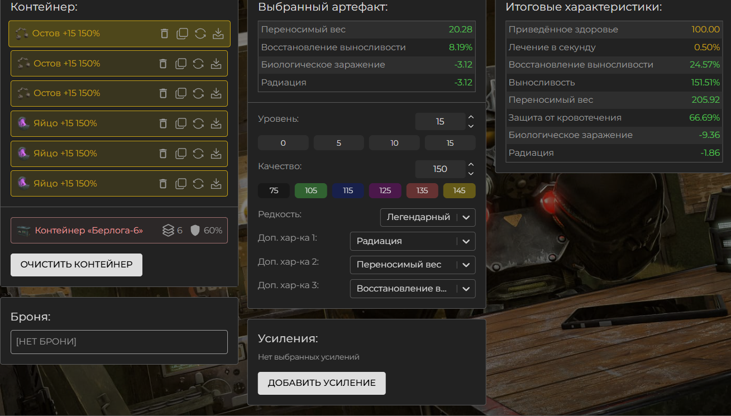Viewport: 731px width, 416px height.
Task: Set level using the 15 preset button
Action: pyautogui.click(x=450, y=143)
